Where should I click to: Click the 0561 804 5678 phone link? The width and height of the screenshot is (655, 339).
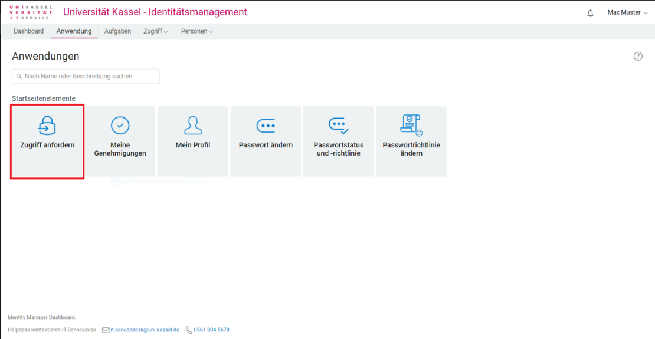coord(211,330)
